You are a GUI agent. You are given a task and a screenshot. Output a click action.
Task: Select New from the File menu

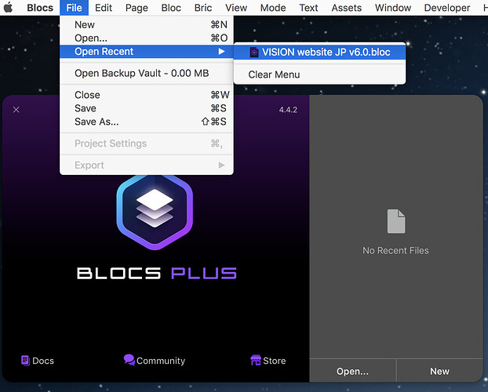point(85,25)
